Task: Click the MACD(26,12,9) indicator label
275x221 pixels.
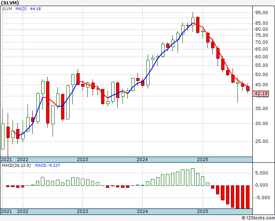Action: pyautogui.click(x=17, y=166)
